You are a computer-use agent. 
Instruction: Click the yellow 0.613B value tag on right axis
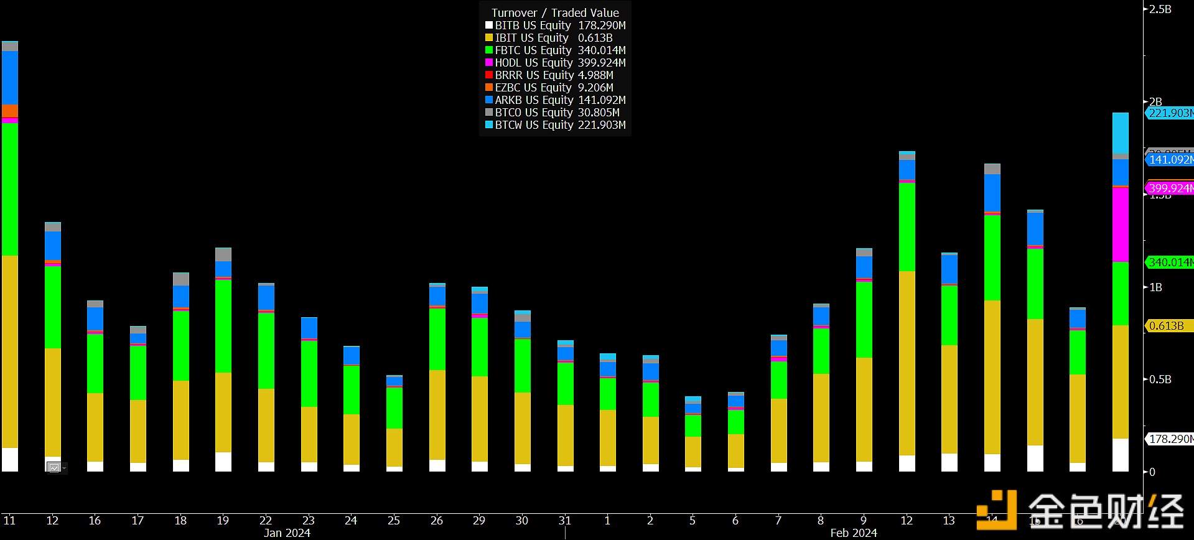pyautogui.click(x=1170, y=326)
